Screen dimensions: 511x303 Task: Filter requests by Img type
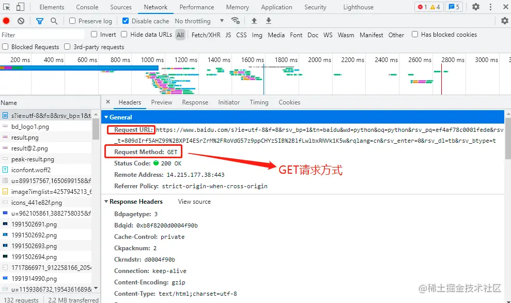pos(257,35)
